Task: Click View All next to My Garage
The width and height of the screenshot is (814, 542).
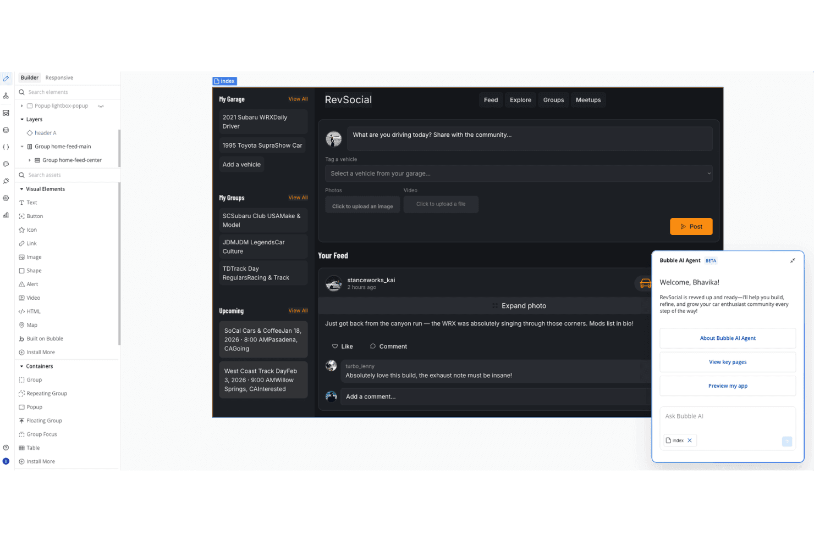Action: click(298, 99)
